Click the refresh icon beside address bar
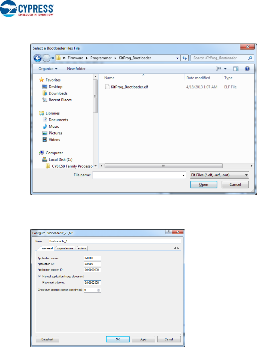This screenshot has height=347, width=257. point(185,58)
